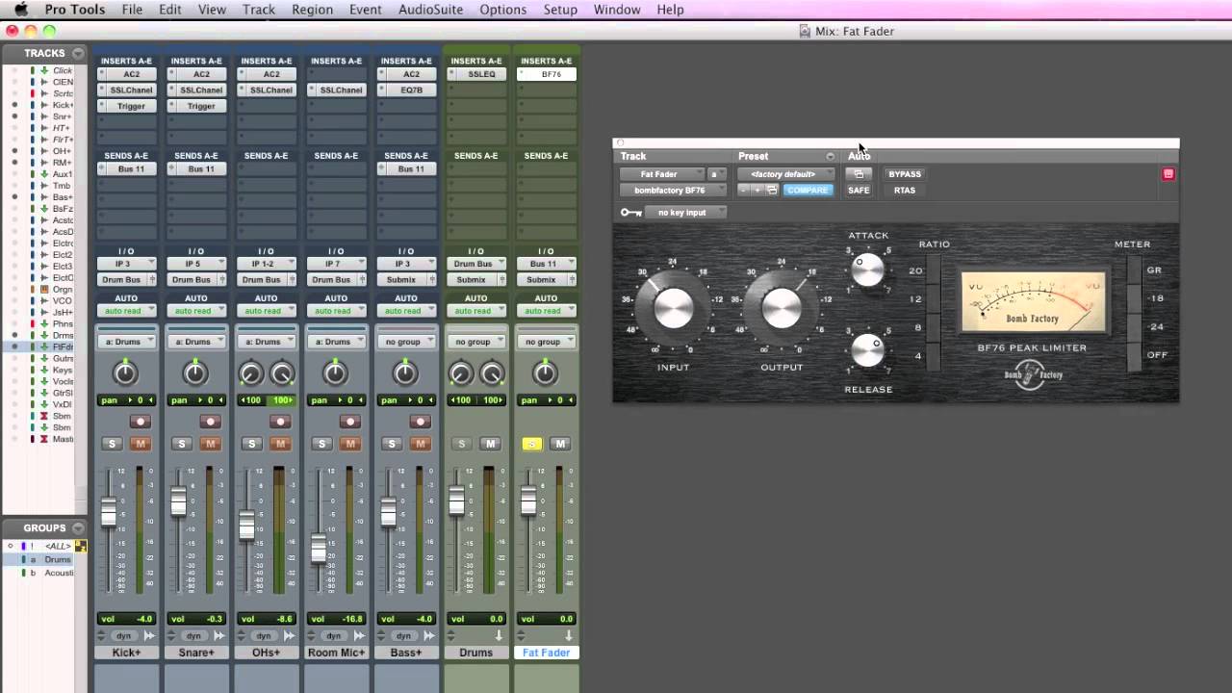Mute the Drums aux track

(490, 444)
